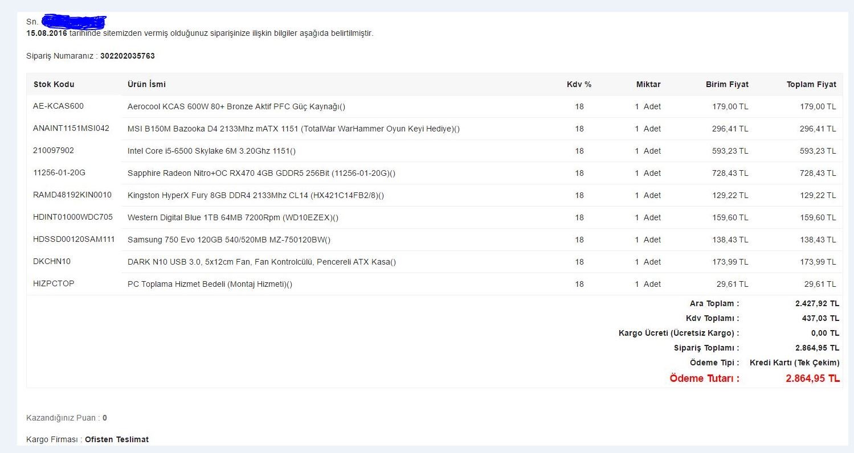854x453 pixels.
Task: Click the DARK N10 USB 3.0 case name
Action: pos(261,262)
